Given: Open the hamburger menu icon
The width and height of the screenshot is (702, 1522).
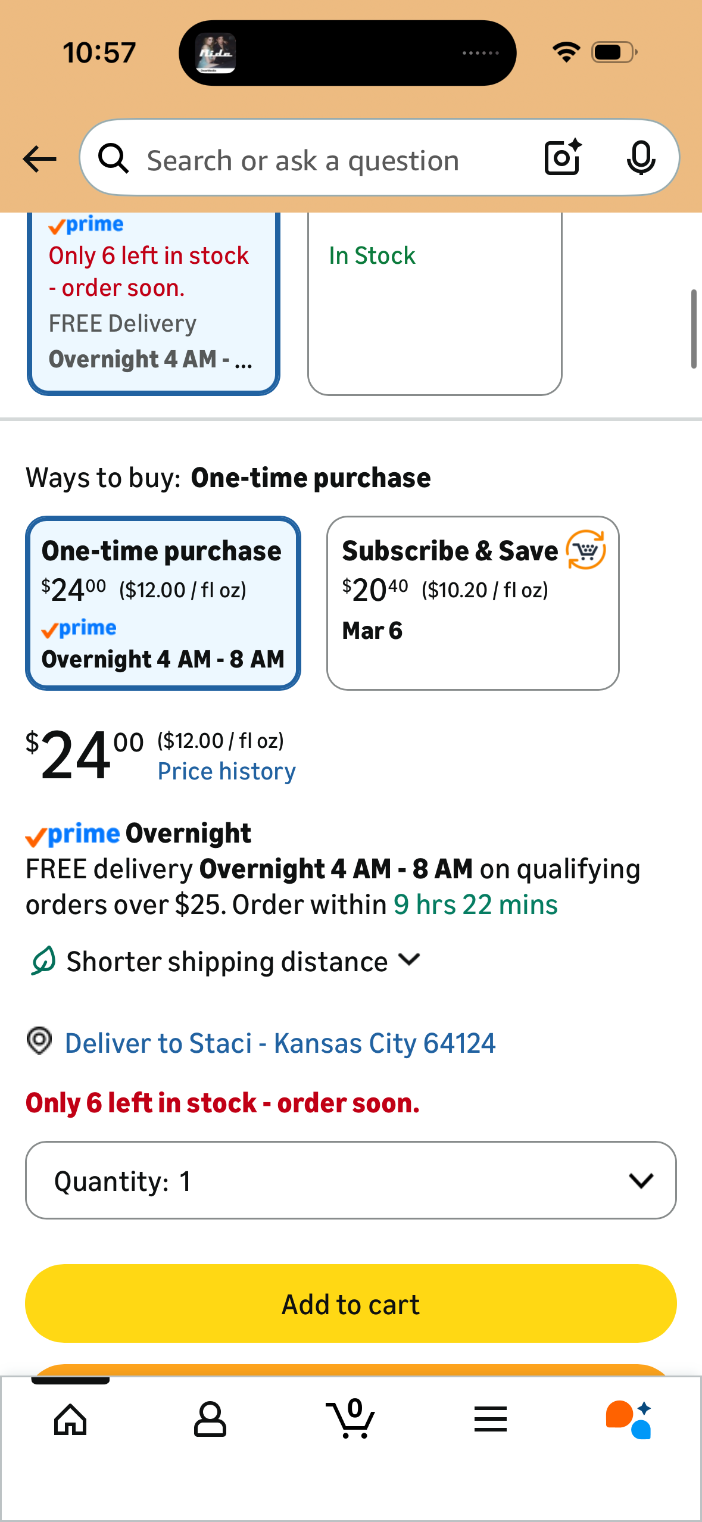Looking at the screenshot, I should pyautogui.click(x=491, y=1420).
